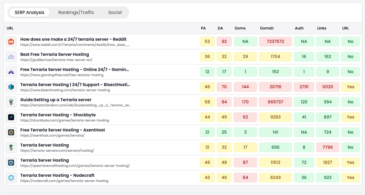This screenshot has height=195, width=365.
Task: Click DomsD value 11512 in Apex row
Action: (275, 162)
